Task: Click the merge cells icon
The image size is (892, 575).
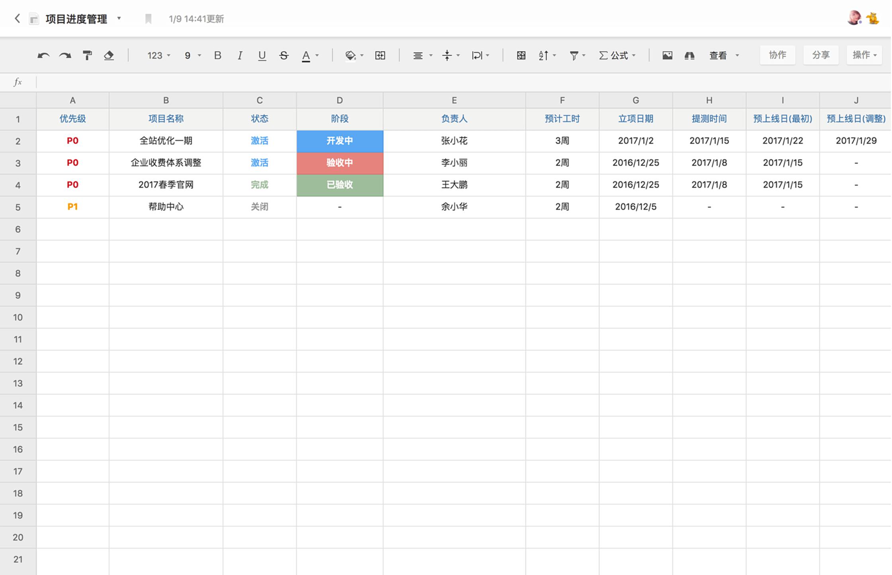Action: point(380,55)
